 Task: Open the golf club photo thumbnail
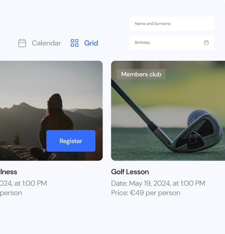coord(168,111)
